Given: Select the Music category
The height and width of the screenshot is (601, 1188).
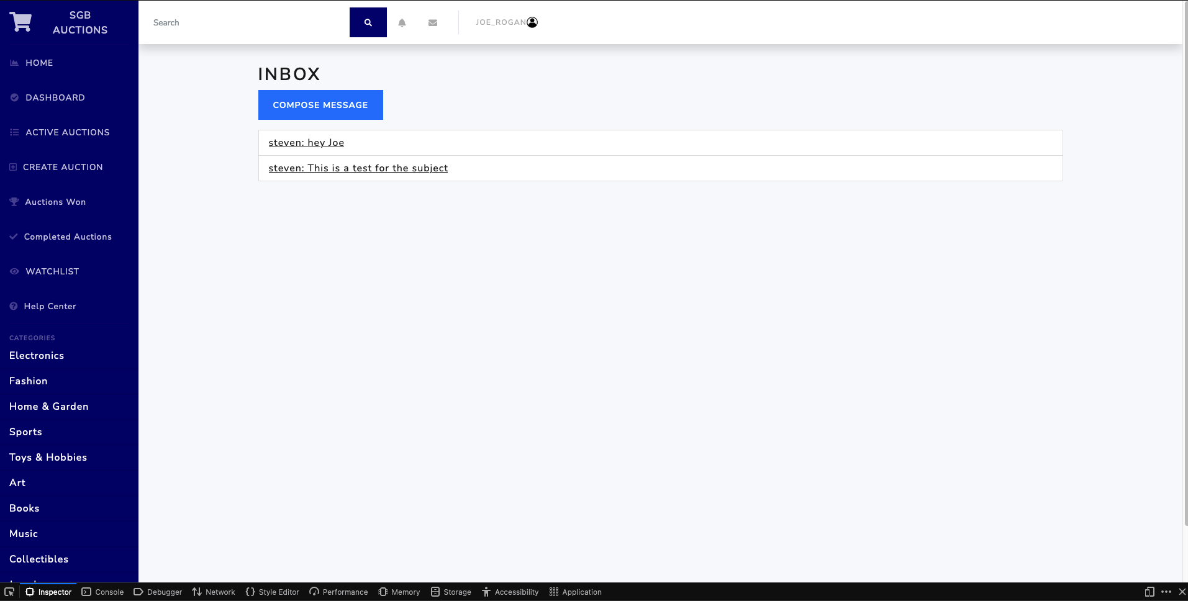Looking at the screenshot, I should (24, 534).
